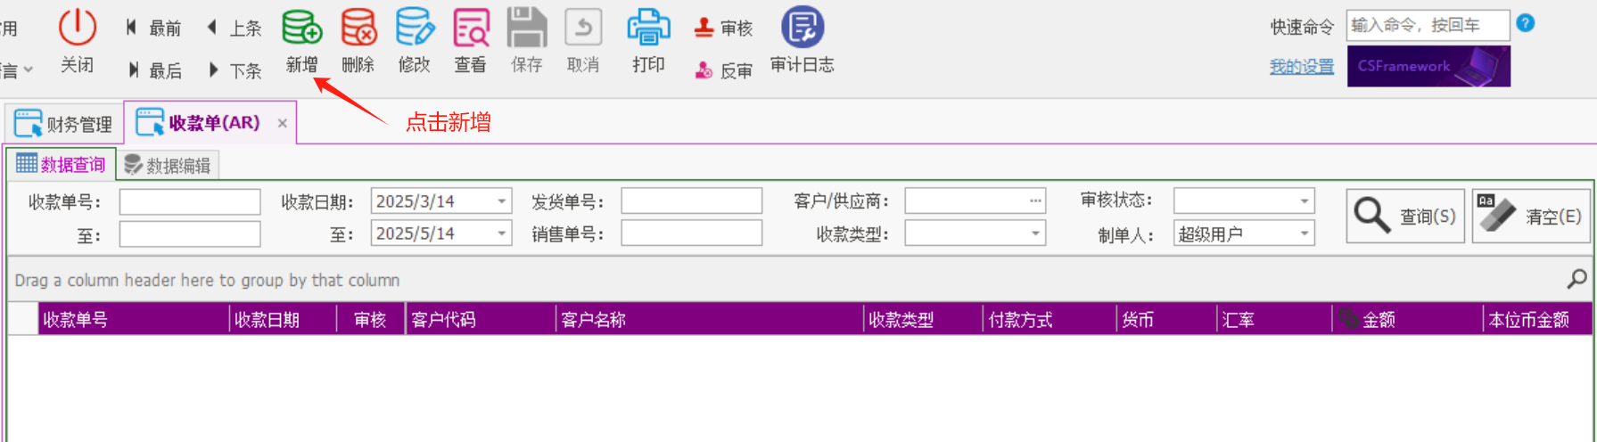This screenshot has height=442, width=1597.
Task: Click the CSFramework banner image
Action: pyautogui.click(x=1428, y=66)
